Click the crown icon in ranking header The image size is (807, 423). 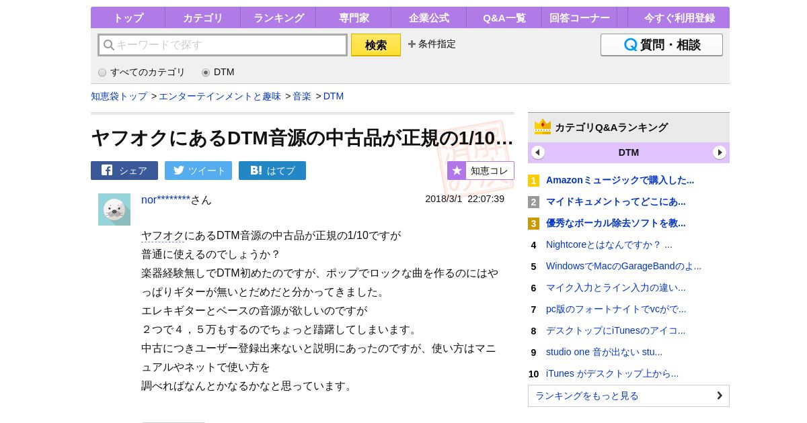[543, 127]
